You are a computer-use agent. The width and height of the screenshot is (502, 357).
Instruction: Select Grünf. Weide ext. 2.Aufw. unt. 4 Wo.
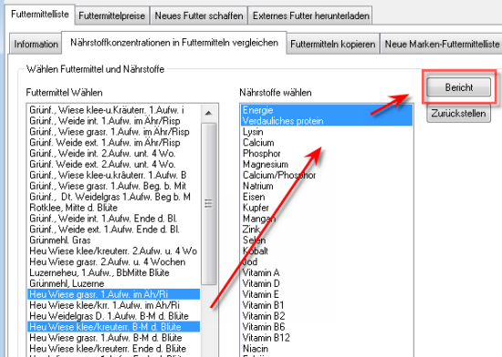click(x=114, y=165)
